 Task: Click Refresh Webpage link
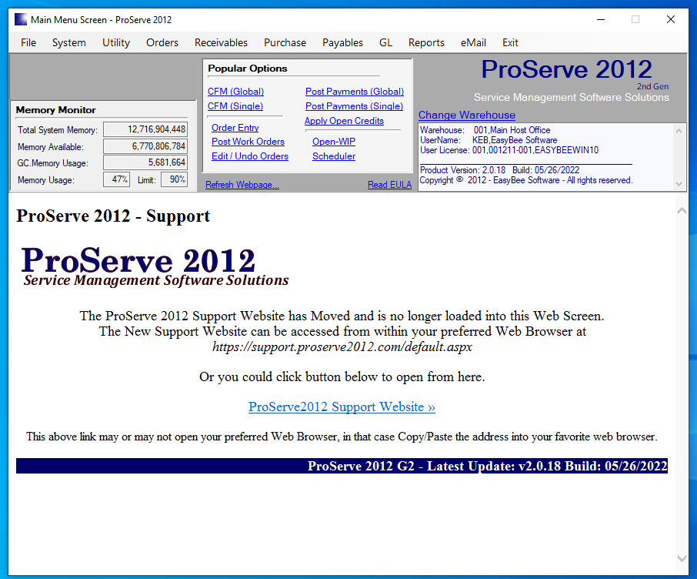coord(242,185)
